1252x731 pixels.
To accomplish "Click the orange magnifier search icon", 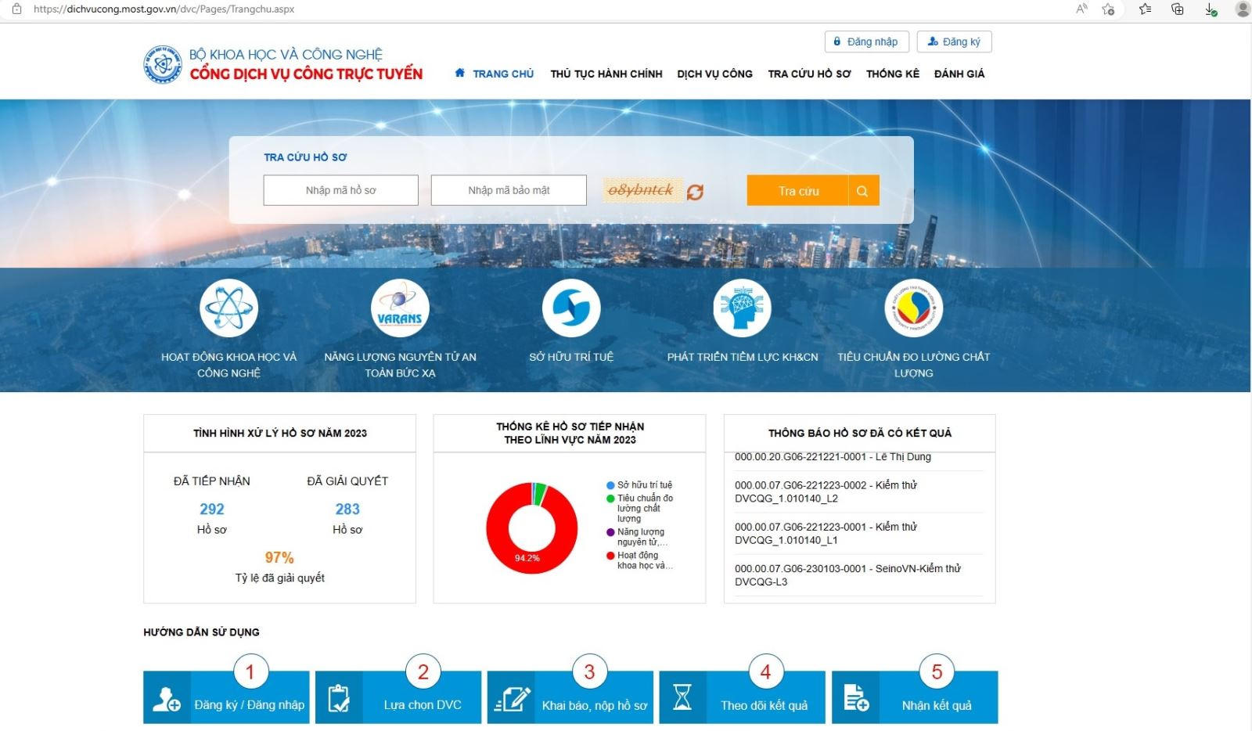I will 862,191.
